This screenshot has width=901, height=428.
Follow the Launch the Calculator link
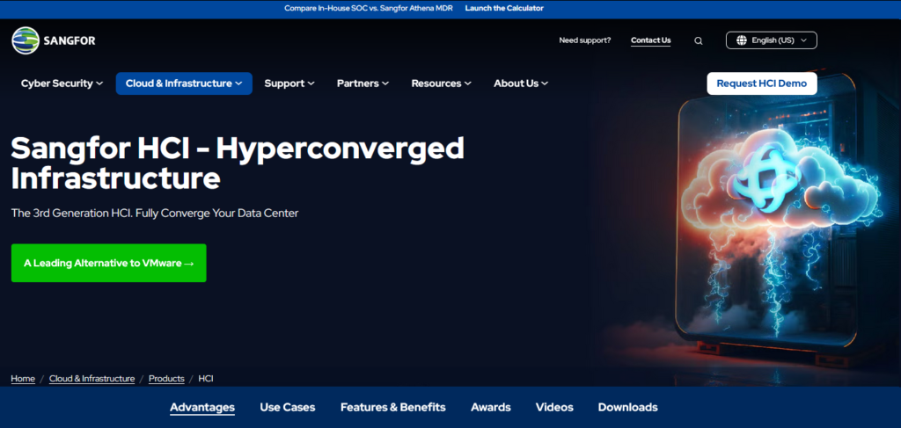tap(504, 8)
